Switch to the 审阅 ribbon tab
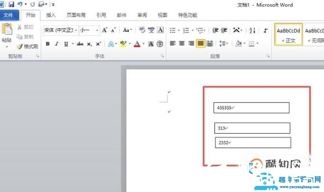 click(x=142, y=15)
